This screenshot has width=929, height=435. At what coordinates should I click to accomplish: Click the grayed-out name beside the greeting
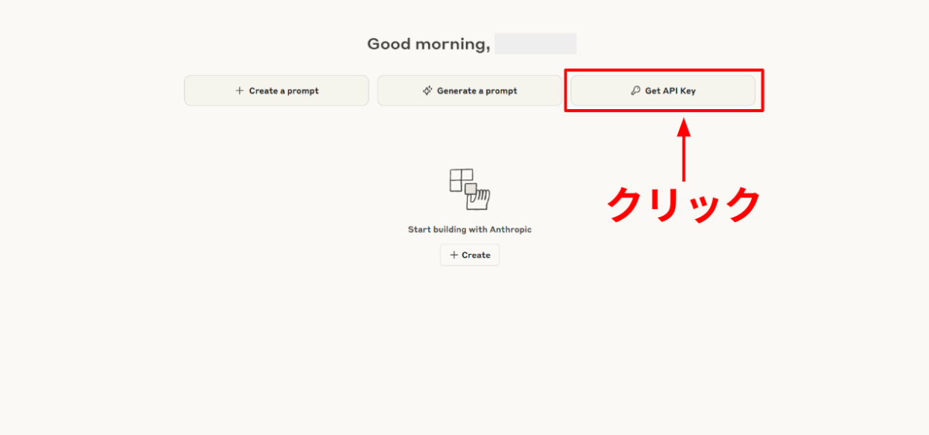pyautogui.click(x=535, y=44)
